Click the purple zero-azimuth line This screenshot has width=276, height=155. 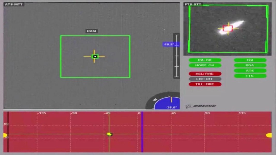click(x=142, y=132)
